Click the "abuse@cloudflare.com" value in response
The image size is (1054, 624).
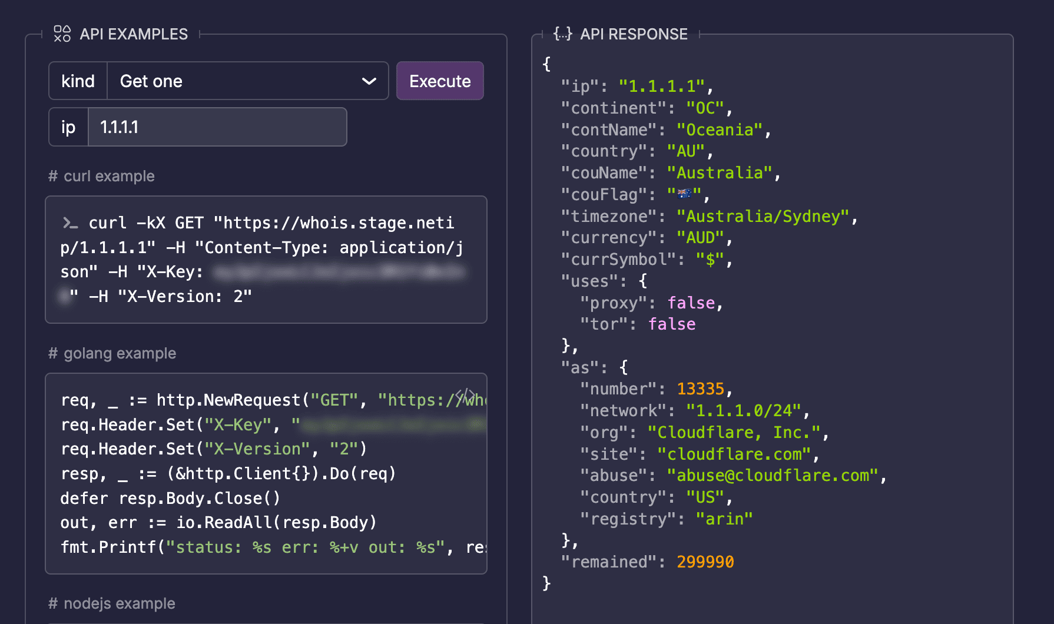[773, 476]
